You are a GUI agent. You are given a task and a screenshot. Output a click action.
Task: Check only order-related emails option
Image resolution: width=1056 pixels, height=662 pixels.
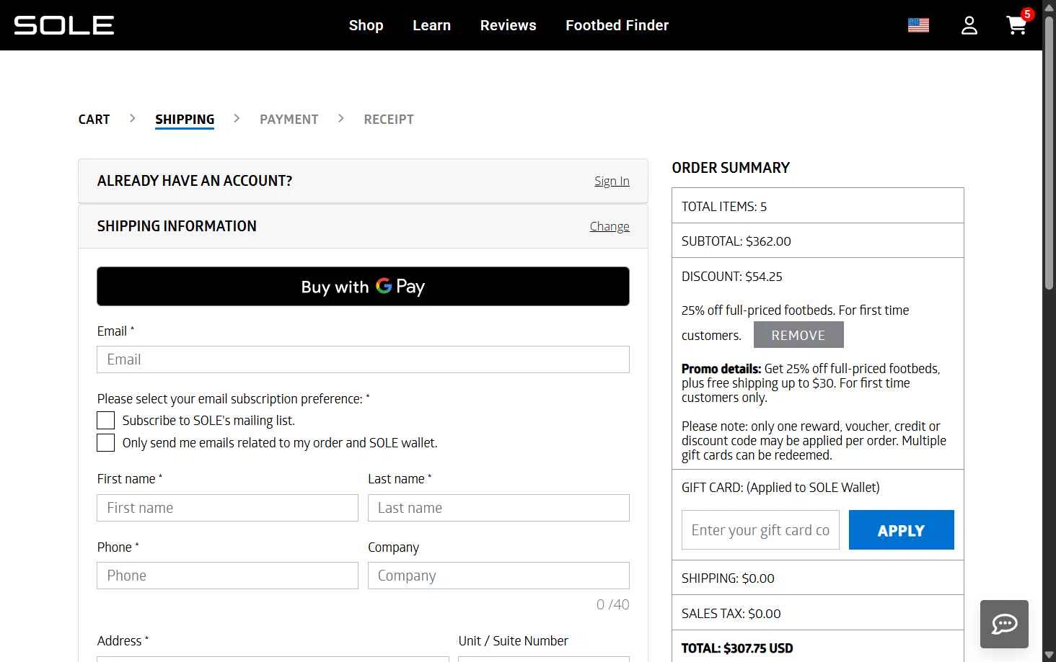click(x=106, y=442)
